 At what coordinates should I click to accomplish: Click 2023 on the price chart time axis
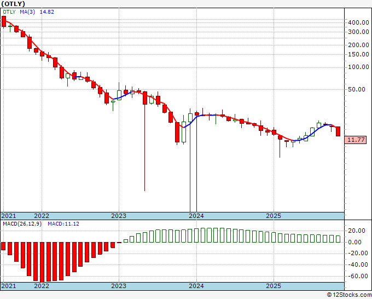pos(119,216)
